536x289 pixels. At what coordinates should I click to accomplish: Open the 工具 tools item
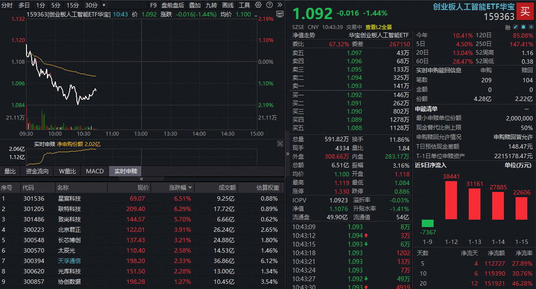tap(244, 5)
